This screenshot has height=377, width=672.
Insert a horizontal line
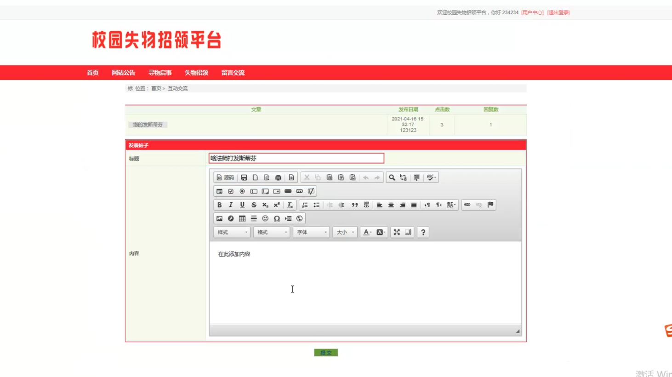point(254,219)
